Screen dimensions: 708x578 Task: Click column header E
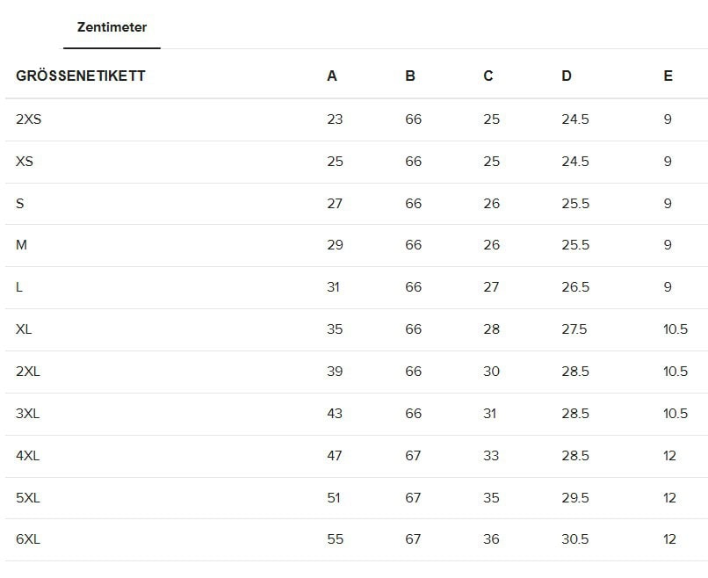pos(668,76)
